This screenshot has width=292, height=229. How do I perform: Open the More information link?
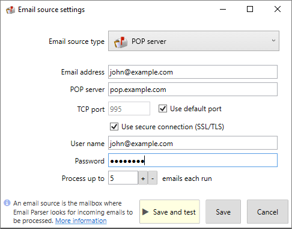tap(81, 221)
